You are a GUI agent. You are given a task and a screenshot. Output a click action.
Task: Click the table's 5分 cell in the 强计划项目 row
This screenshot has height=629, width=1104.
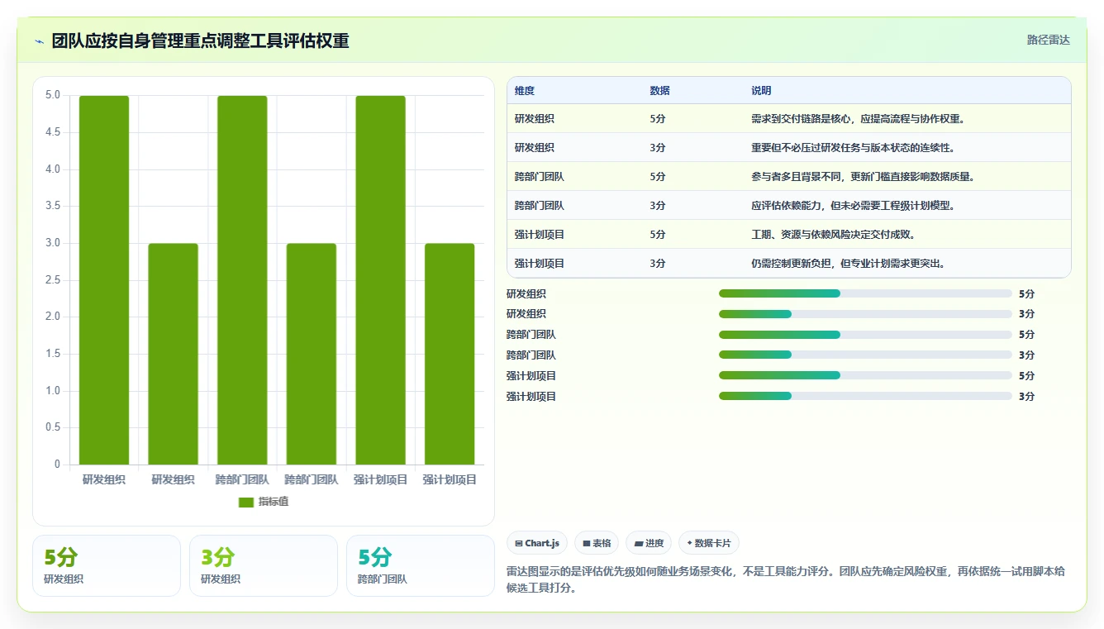pyautogui.click(x=658, y=234)
